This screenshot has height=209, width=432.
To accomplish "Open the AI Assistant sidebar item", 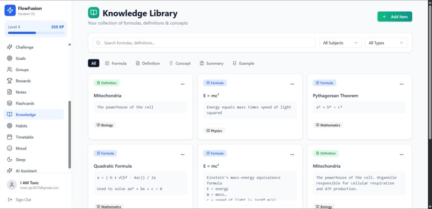I will click(x=34, y=171).
